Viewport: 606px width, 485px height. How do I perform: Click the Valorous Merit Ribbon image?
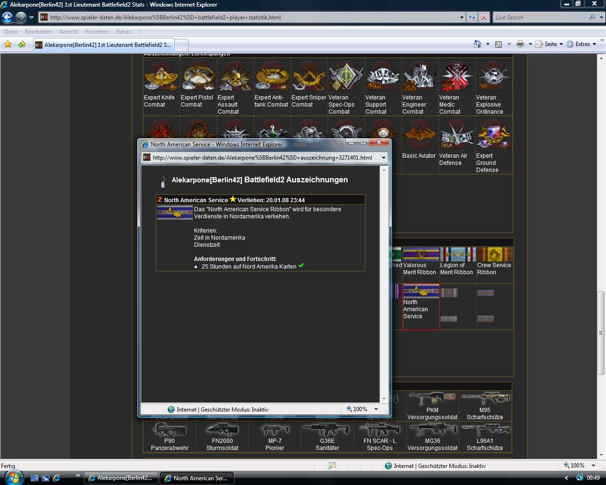421,254
